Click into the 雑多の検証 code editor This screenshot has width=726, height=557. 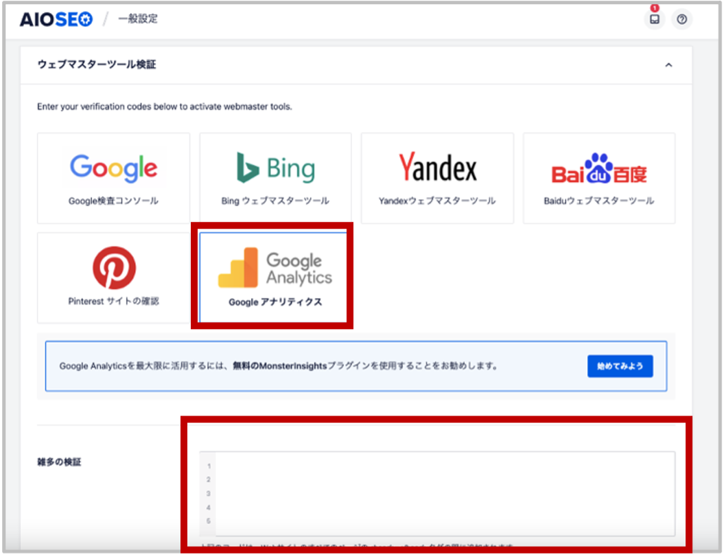pyautogui.click(x=437, y=494)
